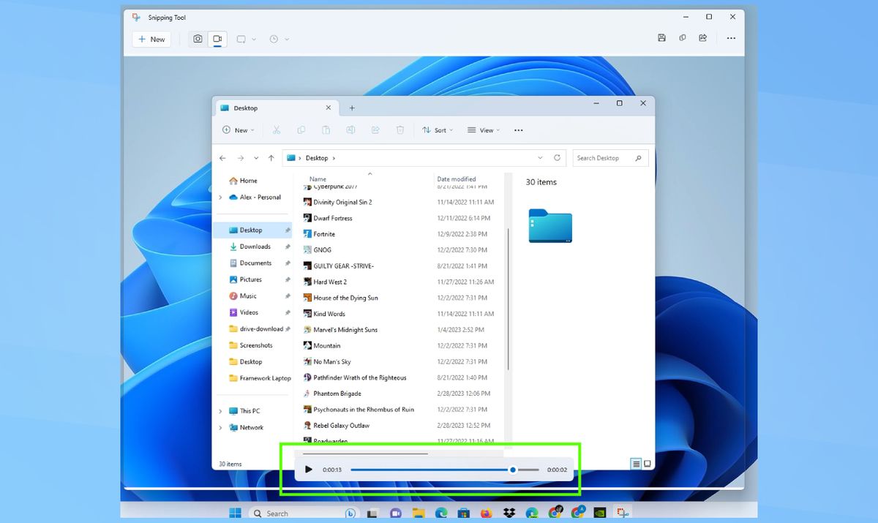Click the New button in Snipping Tool
Screen dimensions: 878x523
click(151, 39)
